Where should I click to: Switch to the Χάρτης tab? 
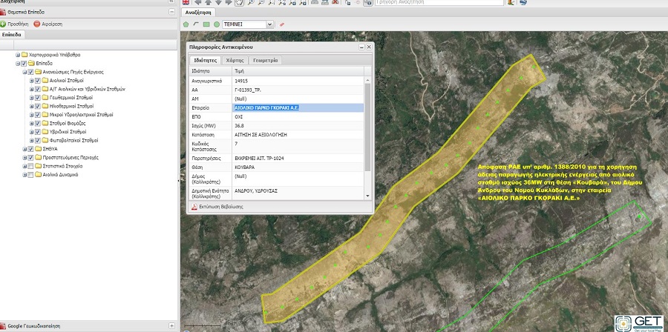pos(235,60)
